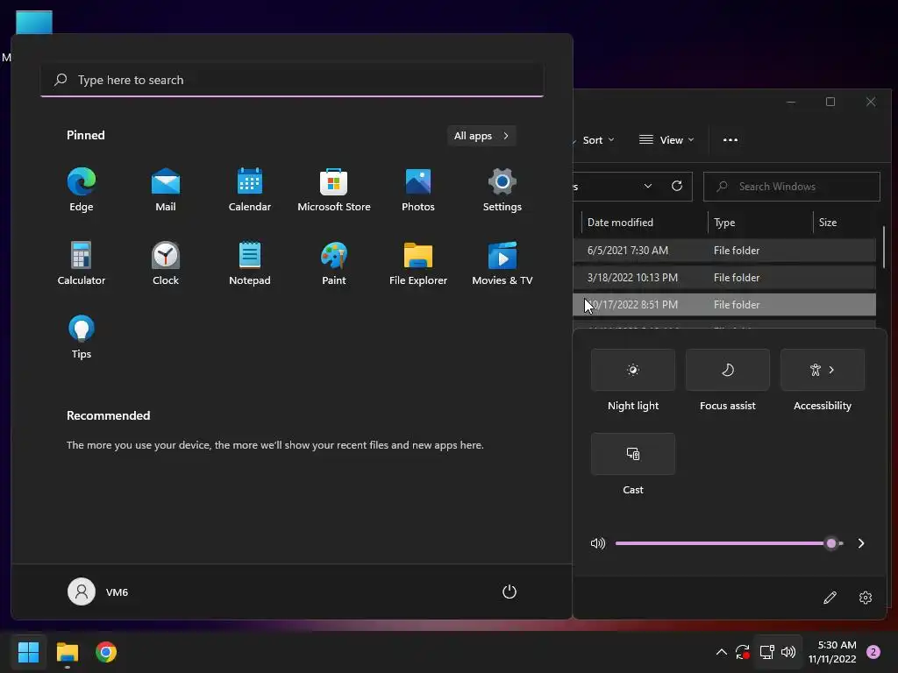Open File Explorer from pinned apps
The height and width of the screenshot is (673, 898).
[418, 263]
